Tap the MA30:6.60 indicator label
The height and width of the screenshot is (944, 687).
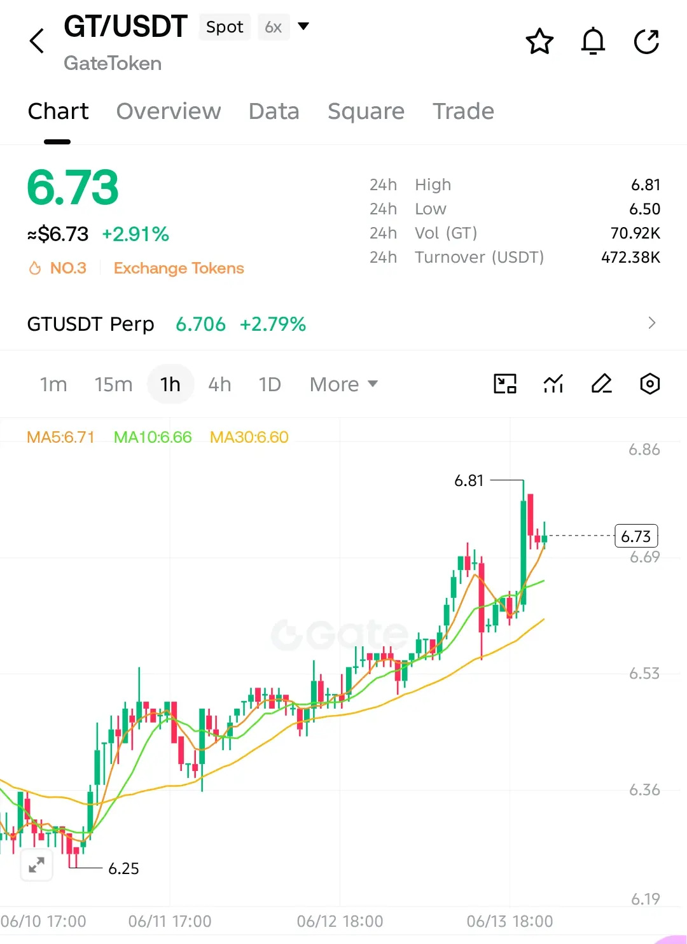tap(249, 437)
